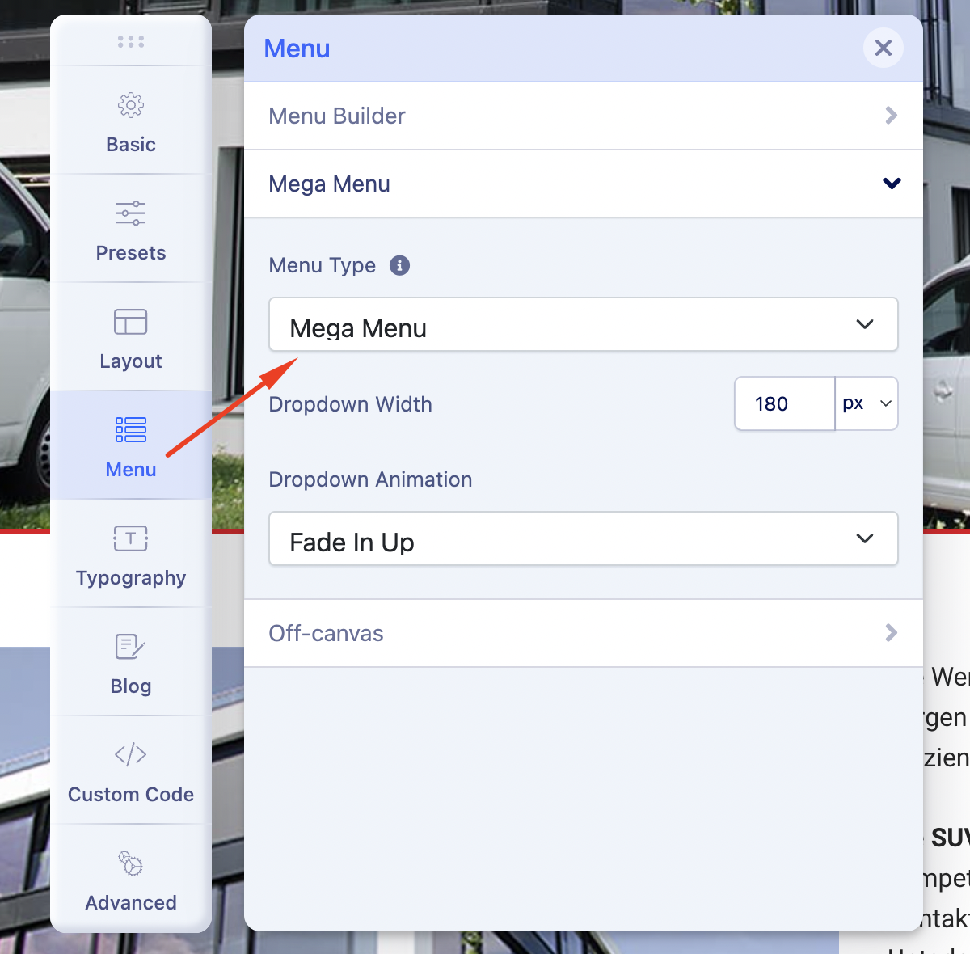The width and height of the screenshot is (970, 954).
Task: Click the Presets label in sidebar
Action: 131,253
